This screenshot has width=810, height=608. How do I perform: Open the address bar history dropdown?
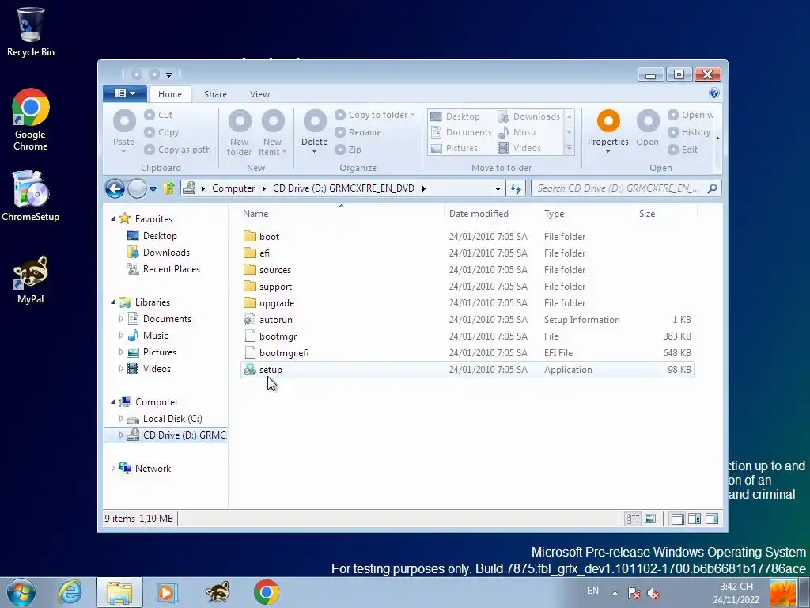pyautogui.click(x=498, y=188)
